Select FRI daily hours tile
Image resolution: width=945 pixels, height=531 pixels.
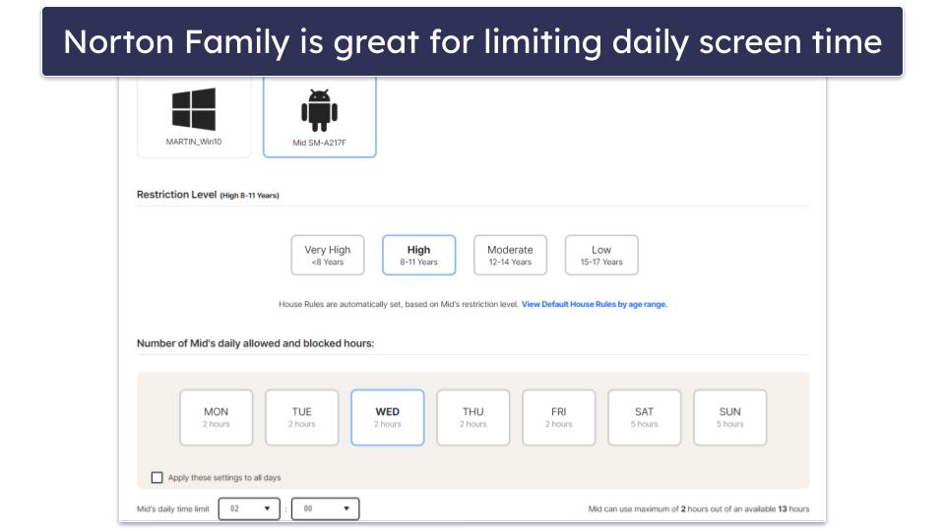[x=559, y=418]
